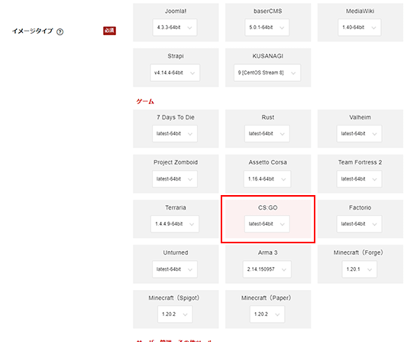Open the 7 Days To Die version dropdown
Screen dimensions: 420x342
coord(175,134)
